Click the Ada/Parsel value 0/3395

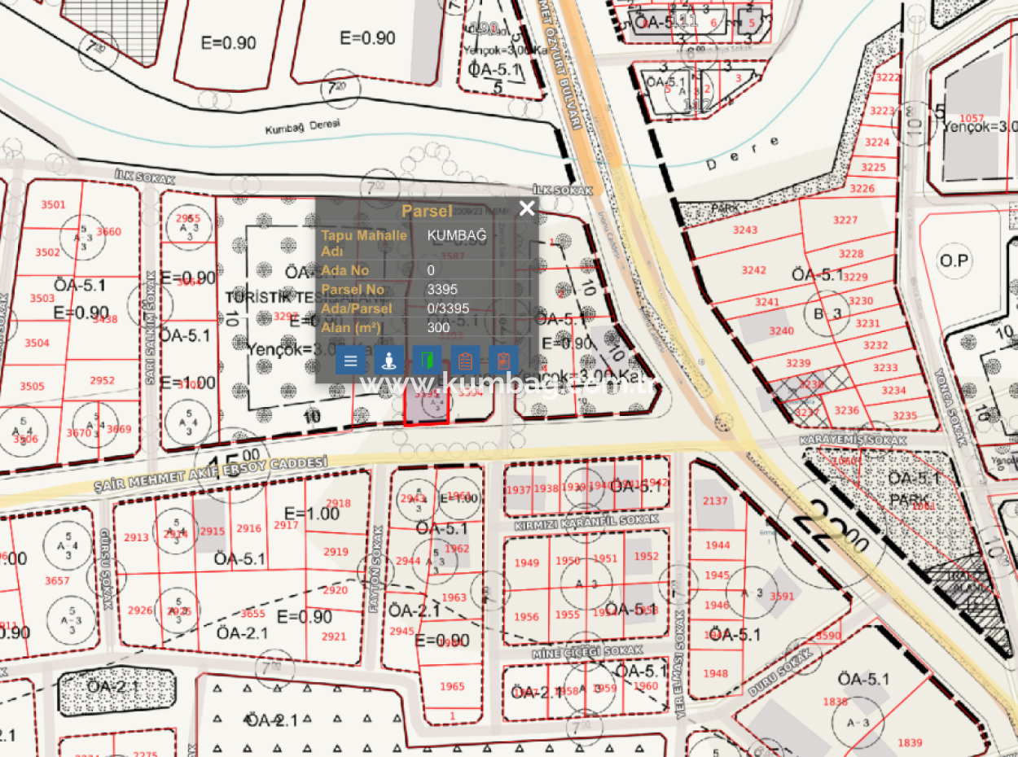449,308
